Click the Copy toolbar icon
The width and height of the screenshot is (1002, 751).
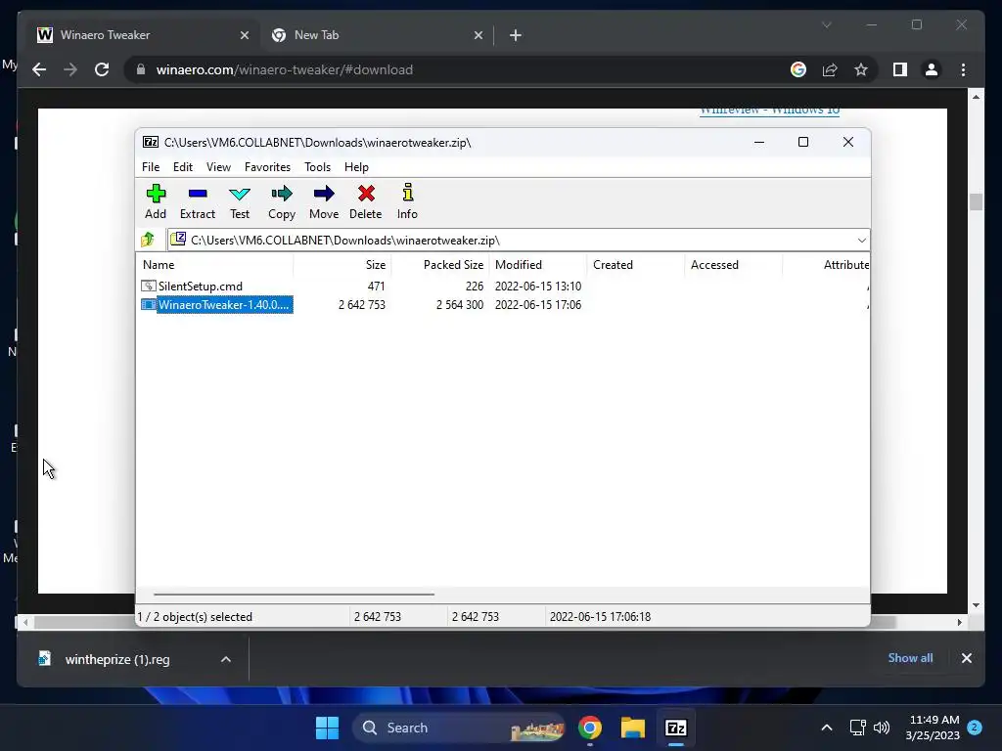click(x=282, y=201)
